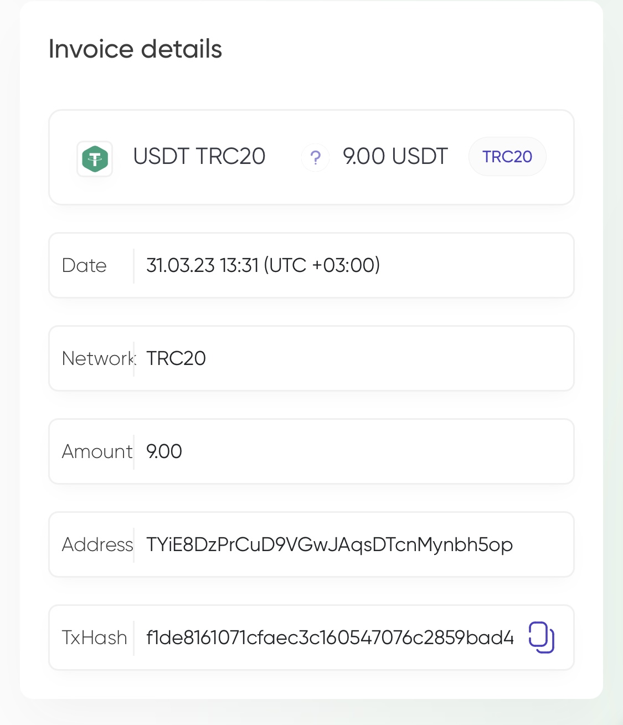
Task: Click the purple question mark help icon
Action: [316, 158]
